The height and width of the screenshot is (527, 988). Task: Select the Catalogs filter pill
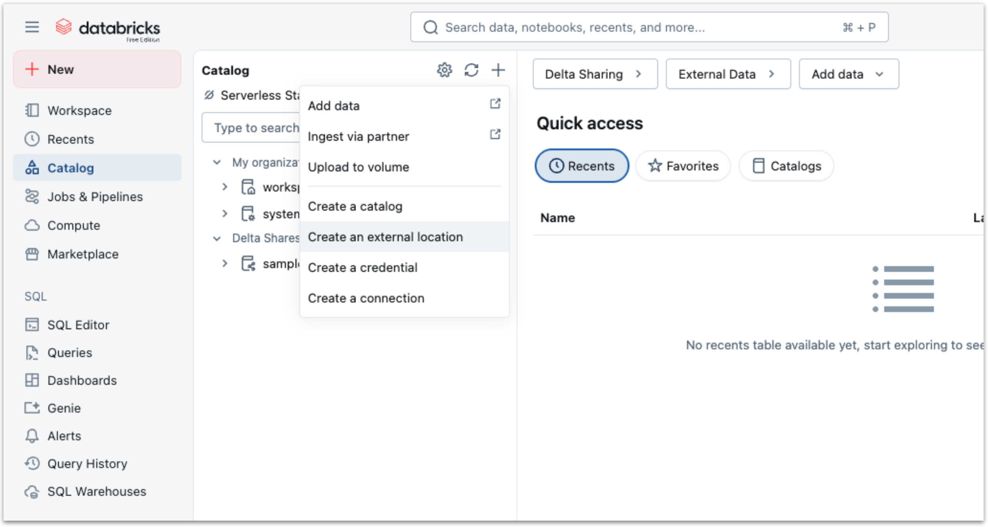click(786, 166)
